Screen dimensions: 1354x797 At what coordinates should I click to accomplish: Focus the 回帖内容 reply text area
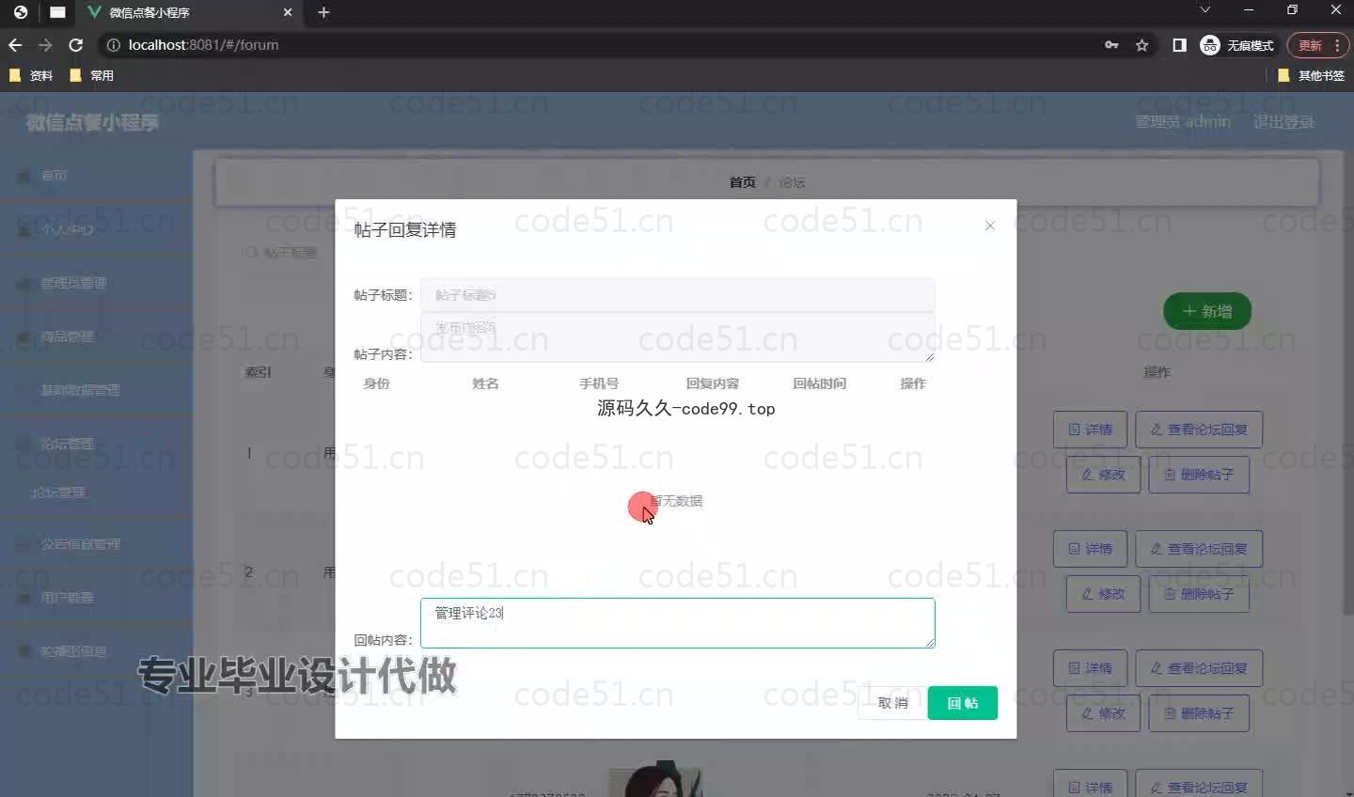(677, 623)
